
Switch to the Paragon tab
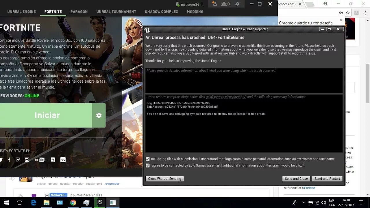[x=79, y=12]
